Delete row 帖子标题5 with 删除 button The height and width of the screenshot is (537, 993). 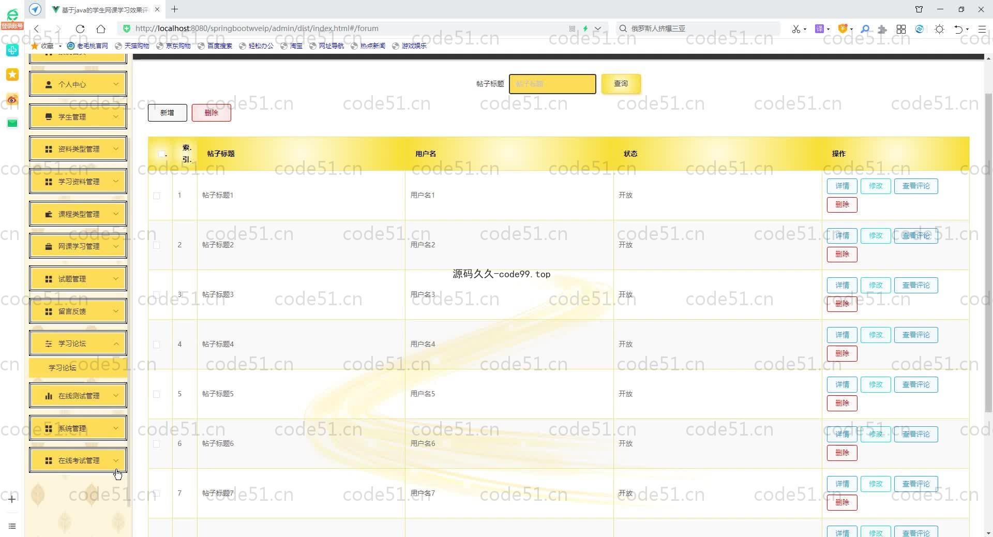click(842, 404)
